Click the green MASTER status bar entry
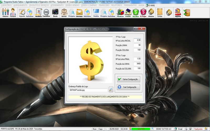Screen dimensions: 210x131 point(141,129)
